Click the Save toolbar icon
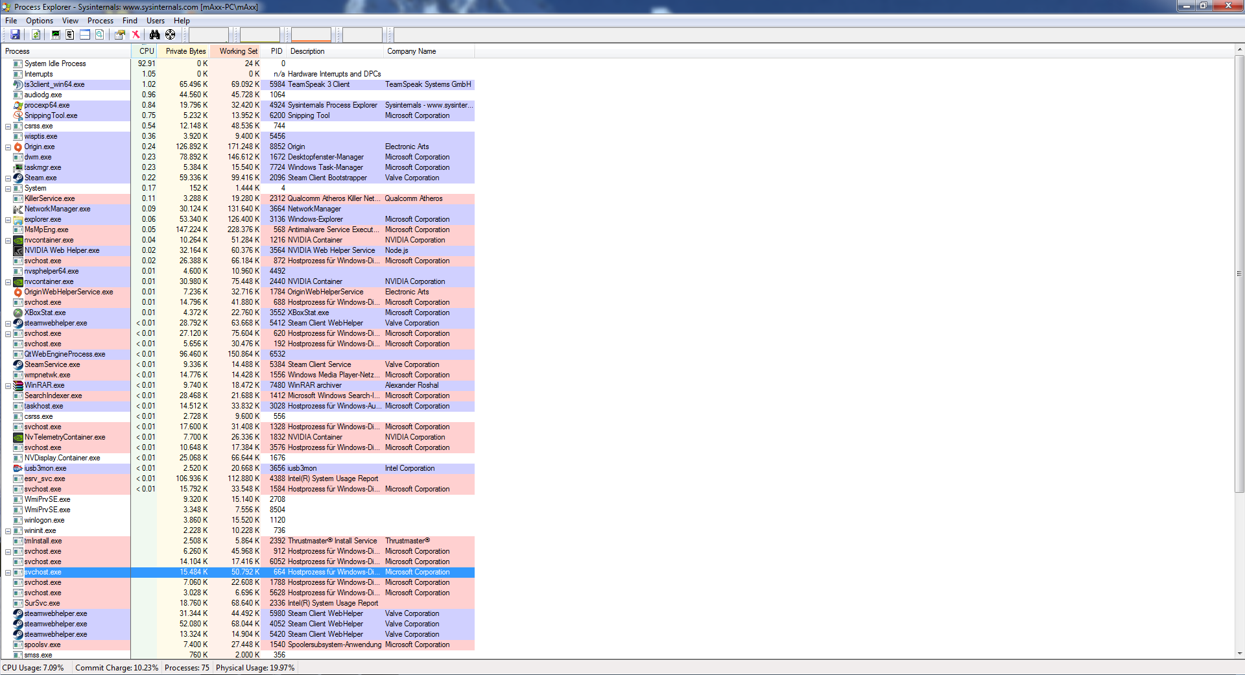 pyautogui.click(x=15, y=34)
